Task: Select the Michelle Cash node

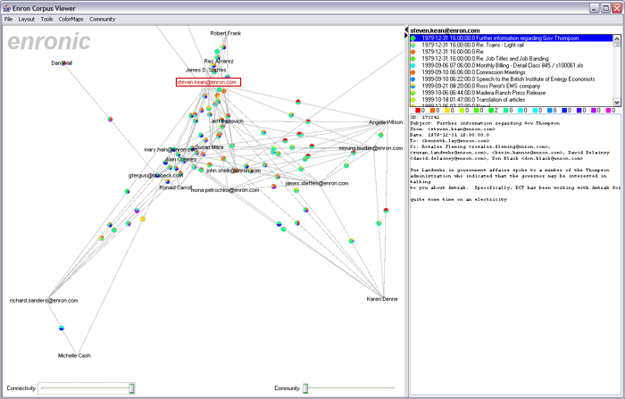Action: 74,355
